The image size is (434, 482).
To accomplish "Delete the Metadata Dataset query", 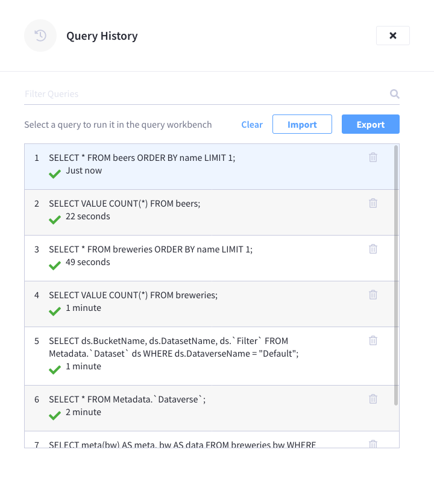I will click(373, 340).
